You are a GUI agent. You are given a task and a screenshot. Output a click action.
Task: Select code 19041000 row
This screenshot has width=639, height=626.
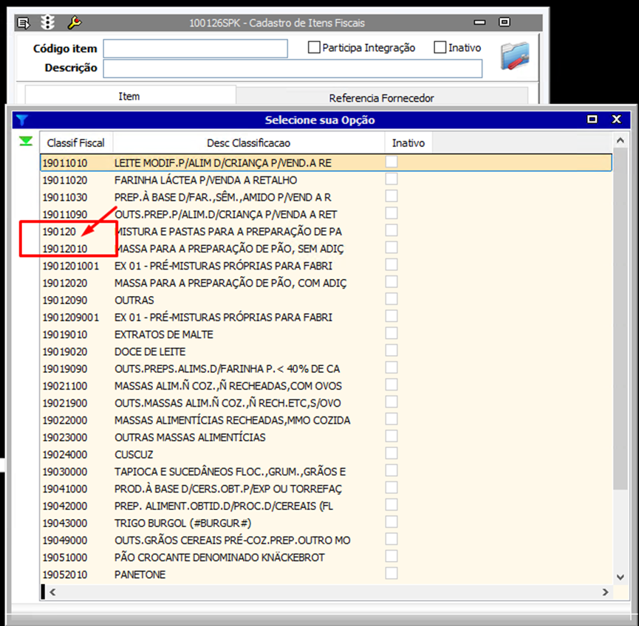click(326, 489)
